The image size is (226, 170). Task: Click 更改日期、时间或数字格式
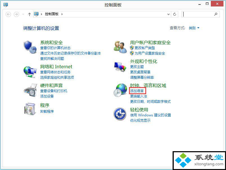150,102
